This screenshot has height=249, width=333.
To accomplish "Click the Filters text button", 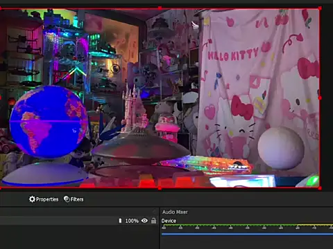I will (77, 199).
